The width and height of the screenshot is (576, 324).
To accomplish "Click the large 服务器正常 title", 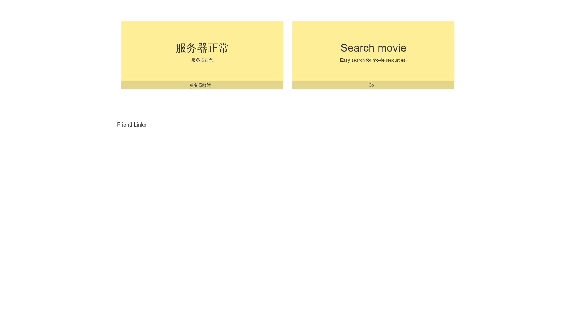I will coord(202,48).
